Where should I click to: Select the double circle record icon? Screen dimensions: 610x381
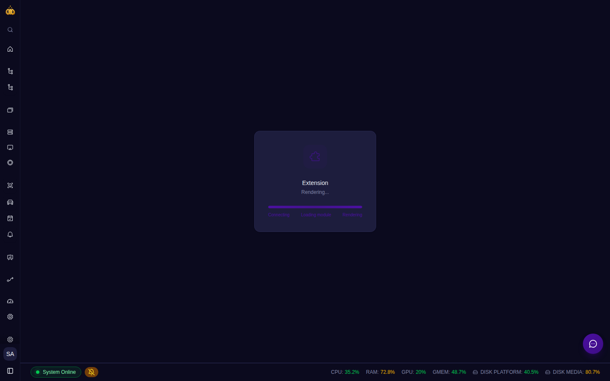10,163
